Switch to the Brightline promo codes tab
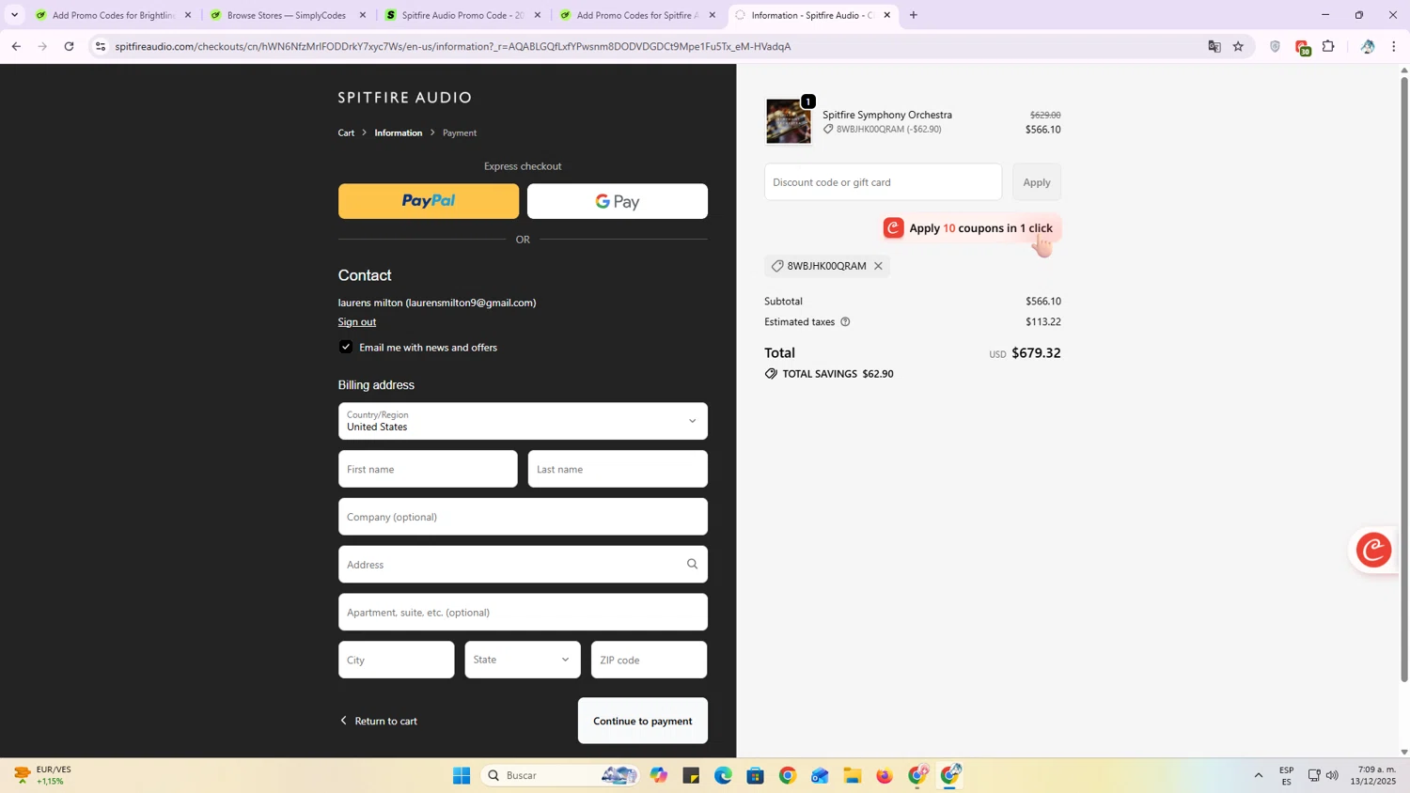This screenshot has height=793, width=1410. pos(113,15)
